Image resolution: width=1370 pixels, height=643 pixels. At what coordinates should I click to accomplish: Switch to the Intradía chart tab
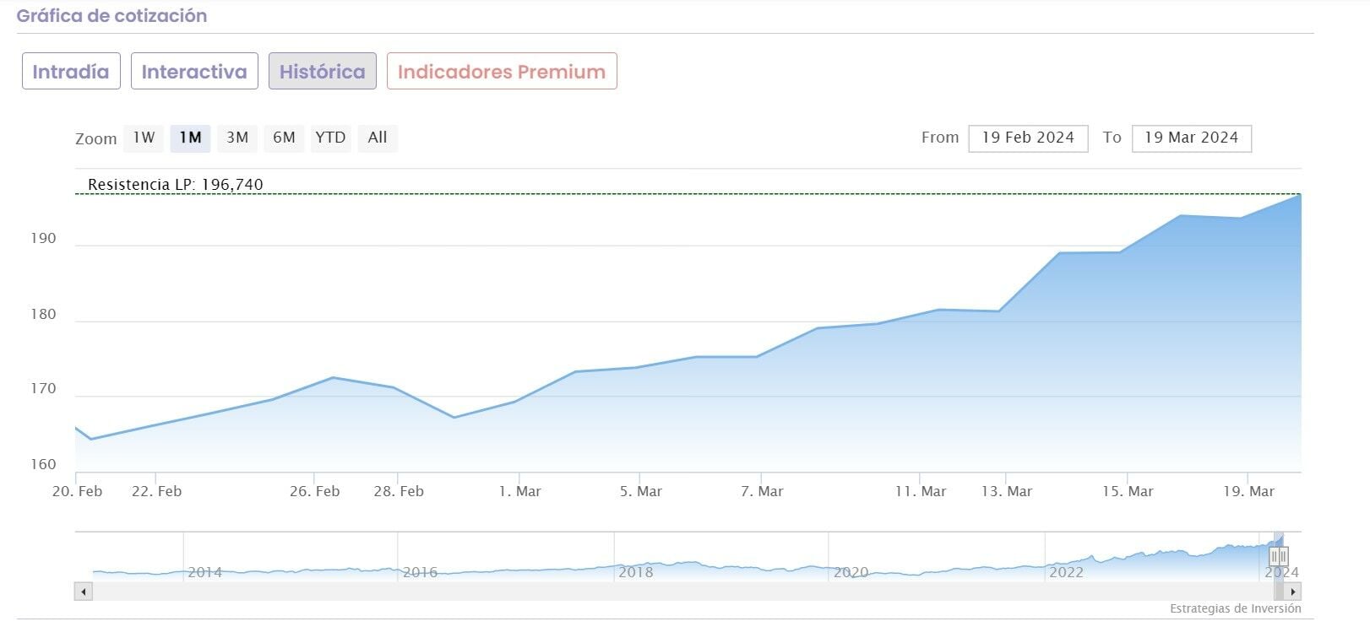pos(71,72)
